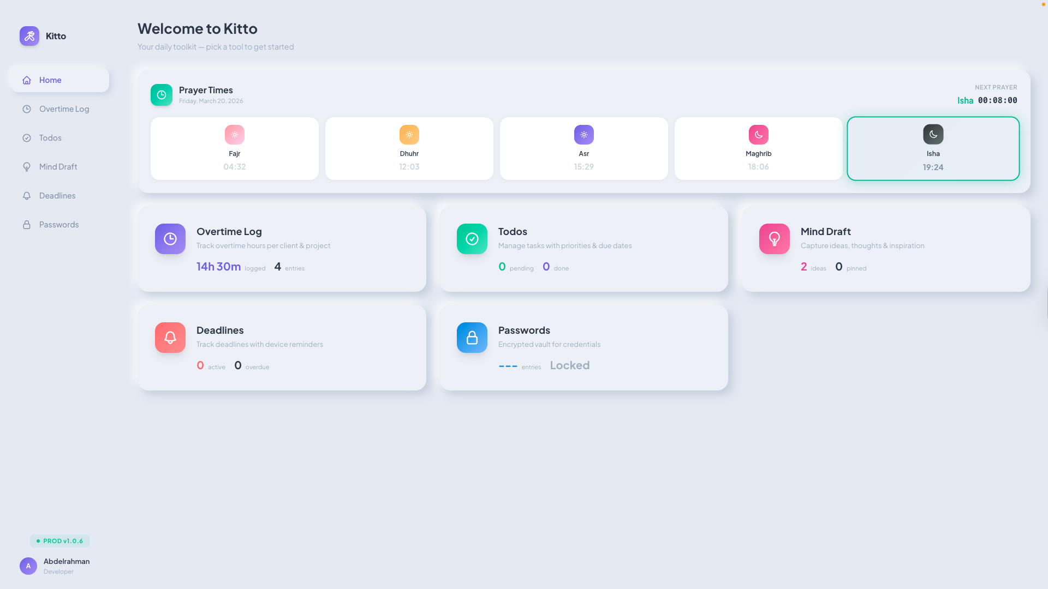This screenshot has height=589, width=1048.
Task: Open the Mind Draft card
Action: coord(884,248)
